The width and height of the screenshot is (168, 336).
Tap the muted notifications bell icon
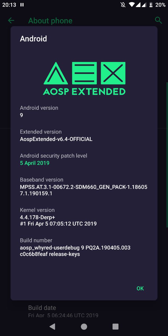(x=123, y=5)
